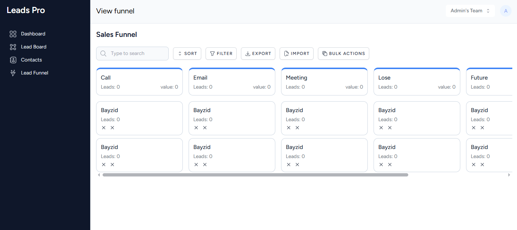This screenshot has height=230, width=517.
Task: Click the right X icon on the lower Bayzid card under Email
Action: (x=205, y=165)
